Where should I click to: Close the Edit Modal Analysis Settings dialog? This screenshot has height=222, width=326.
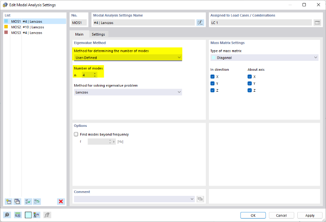click(318, 5)
